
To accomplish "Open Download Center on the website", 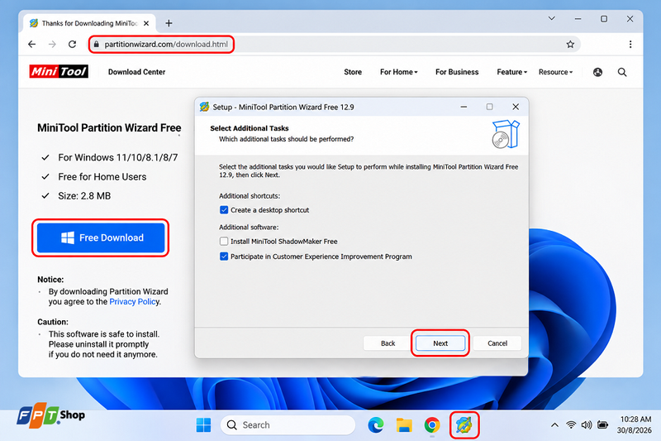I will pos(136,72).
